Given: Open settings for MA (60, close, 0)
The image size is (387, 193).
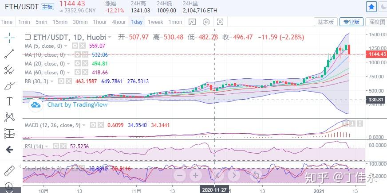Looking at the screenshot, I should tap(78, 73).
